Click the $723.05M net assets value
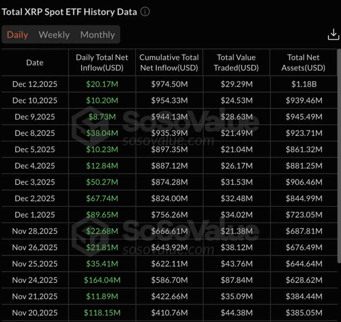Screen dimensions: 341x322 [304, 215]
